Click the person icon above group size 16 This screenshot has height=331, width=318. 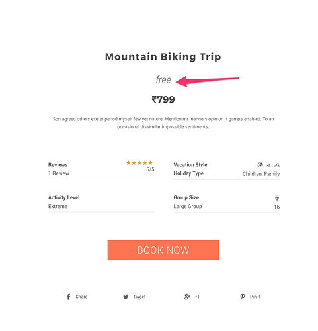277,198
